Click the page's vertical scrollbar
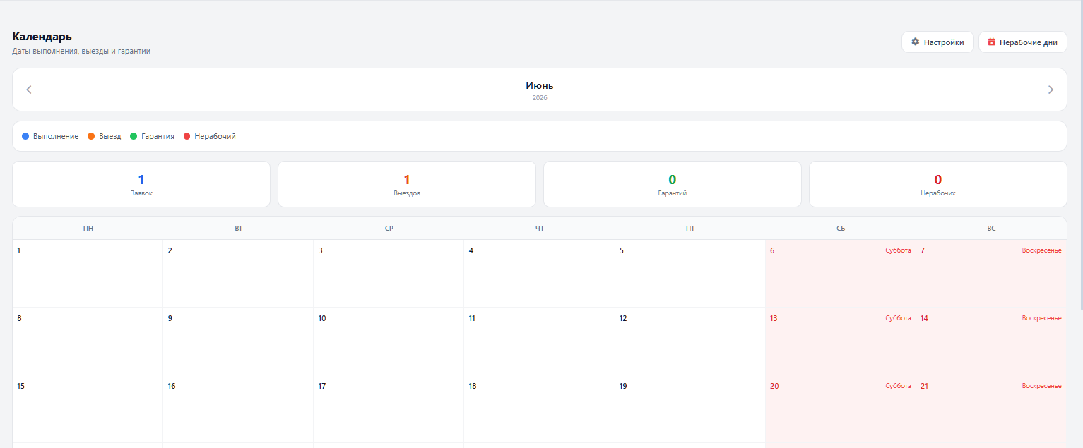The image size is (1083, 448). 1080,155
